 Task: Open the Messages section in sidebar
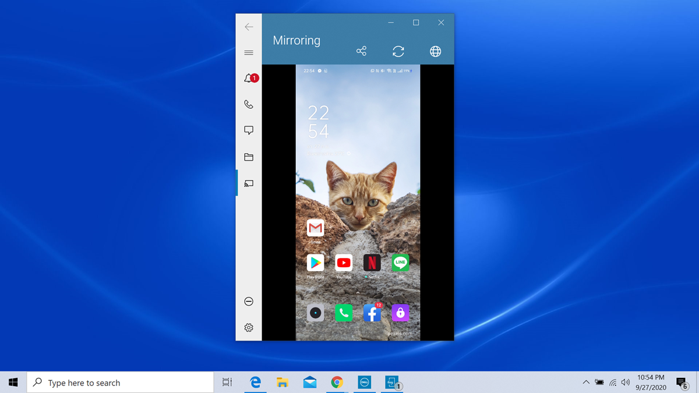pos(249,130)
